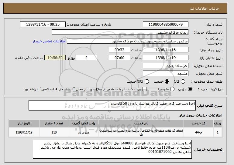Click the واحد اندازه گیری column header
The height and width of the screenshot is (165, 234).
(x=84, y=124)
